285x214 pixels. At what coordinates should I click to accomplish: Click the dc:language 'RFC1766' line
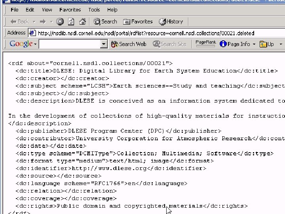pos(101,183)
